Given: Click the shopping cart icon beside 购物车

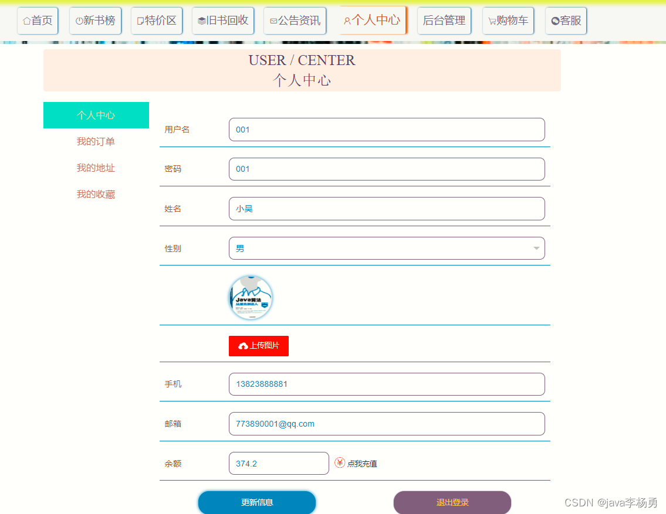Looking at the screenshot, I should pos(492,21).
